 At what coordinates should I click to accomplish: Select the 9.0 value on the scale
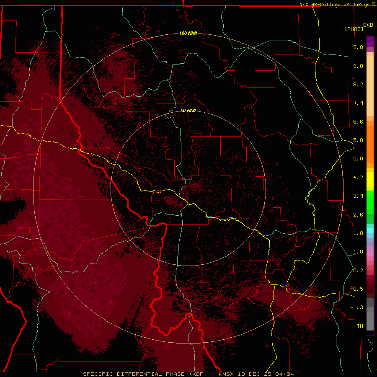pyautogui.click(x=358, y=66)
